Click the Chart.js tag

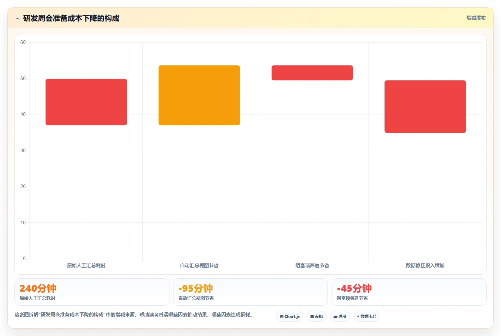click(x=290, y=316)
